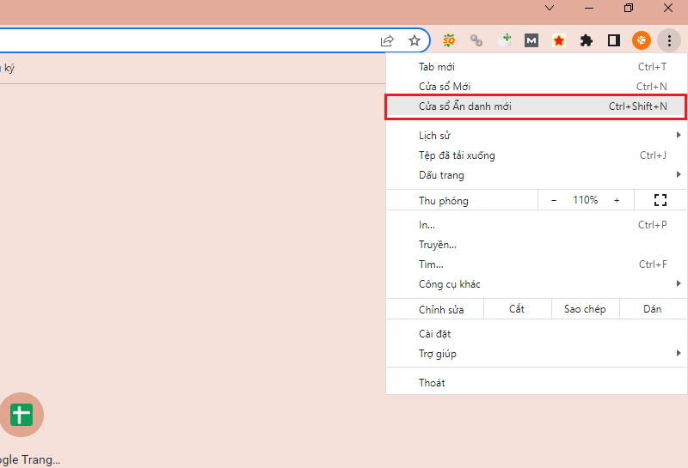Open the Extensions puzzle piece icon
688x468 pixels.
tap(587, 40)
